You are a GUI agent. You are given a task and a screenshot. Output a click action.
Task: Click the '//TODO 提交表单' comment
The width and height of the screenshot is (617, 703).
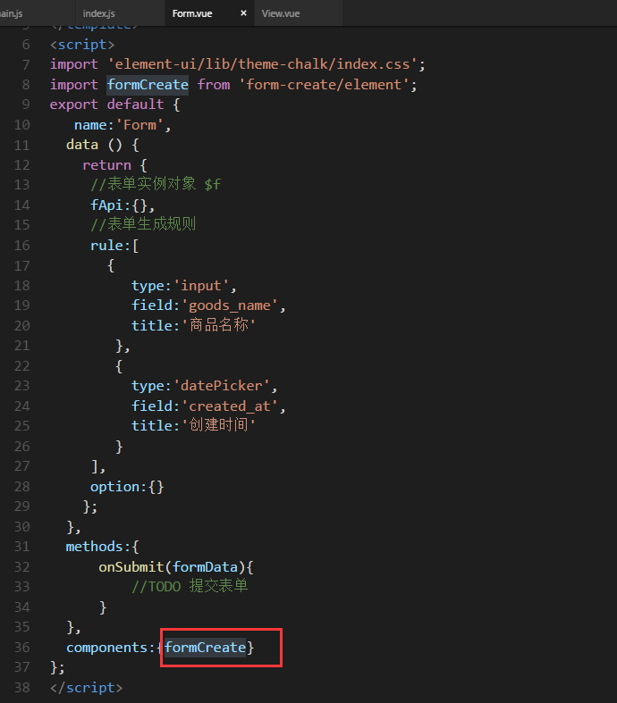pyautogui.click(x=190, y=587)
